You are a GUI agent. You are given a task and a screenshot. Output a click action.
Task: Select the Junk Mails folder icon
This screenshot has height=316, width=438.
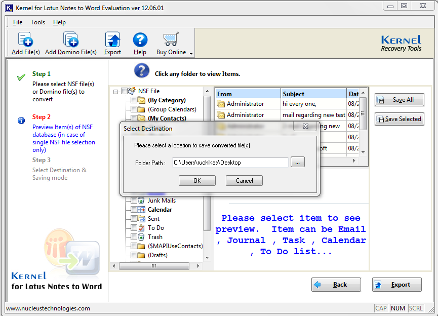pos(141,201)
